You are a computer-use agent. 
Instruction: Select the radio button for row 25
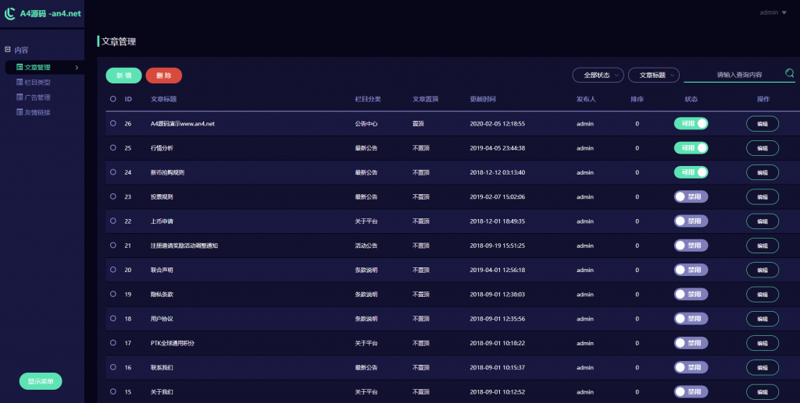pyautogui.click(x=113, y=148)
